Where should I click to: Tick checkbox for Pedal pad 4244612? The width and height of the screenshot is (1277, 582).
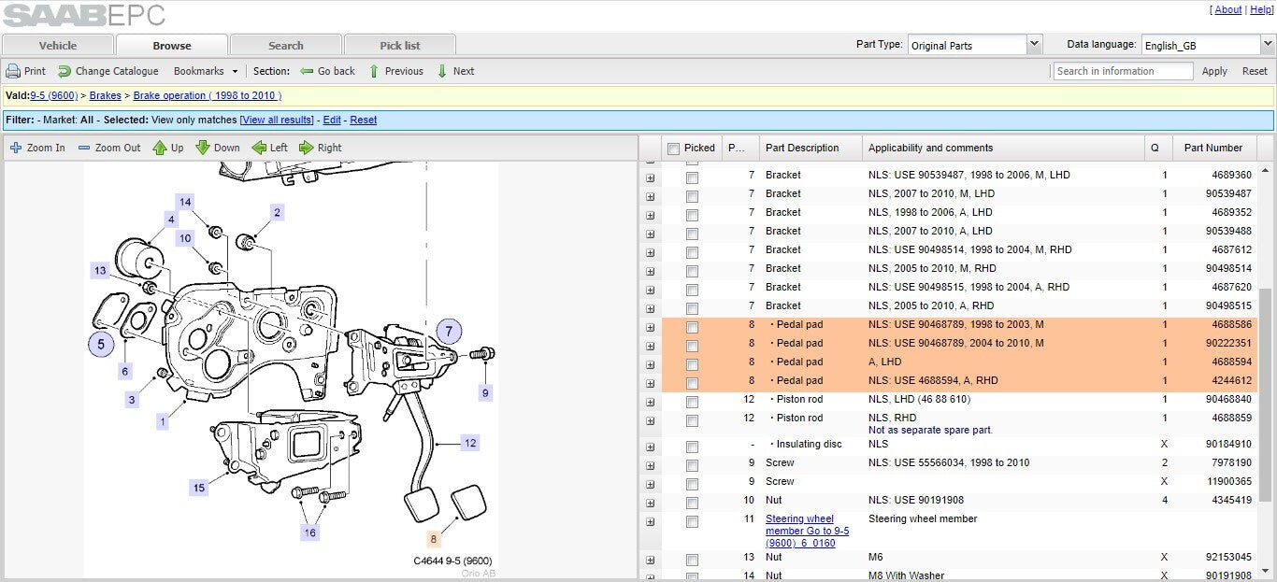692,383
